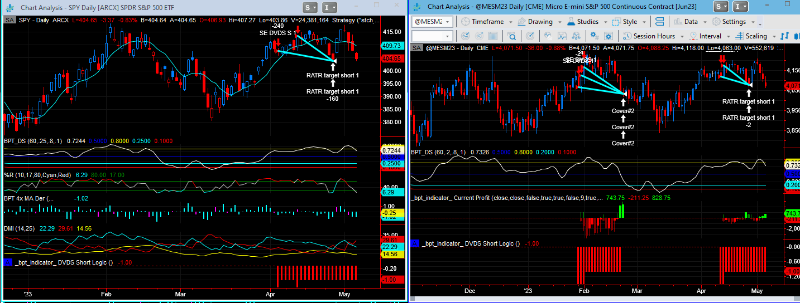Open the Style menu

point(625,22)
